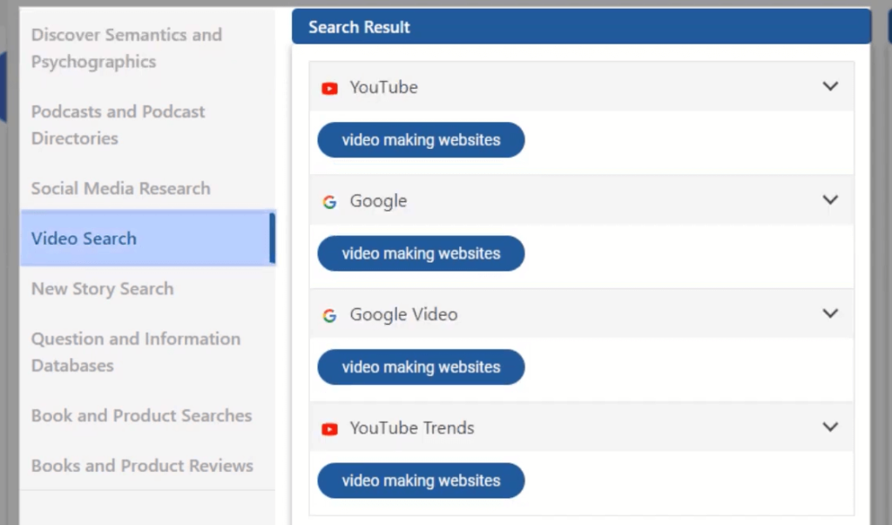The height and width of the screenshot is (525, 892).
Task: Collapse the YouTube Trends section chevron
Action: tap(830, 427)
